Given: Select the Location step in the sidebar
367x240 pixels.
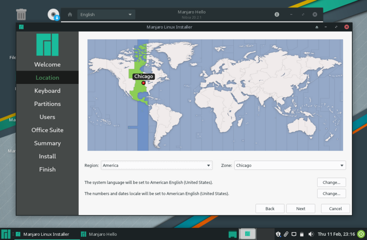Looking at the screenshot, I should point(47,77).
